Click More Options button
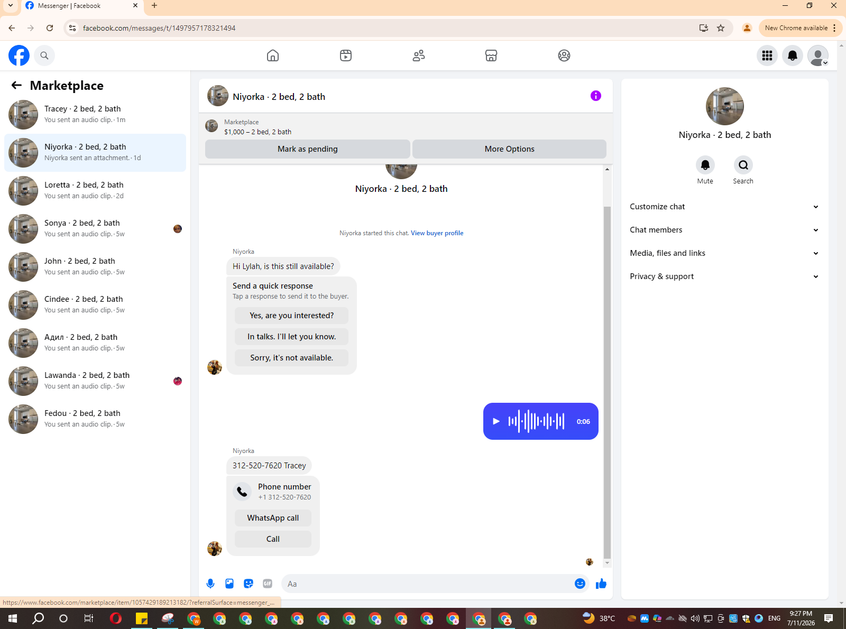The height and width of the screenshot is (629, 846). (x=510, y=149)
